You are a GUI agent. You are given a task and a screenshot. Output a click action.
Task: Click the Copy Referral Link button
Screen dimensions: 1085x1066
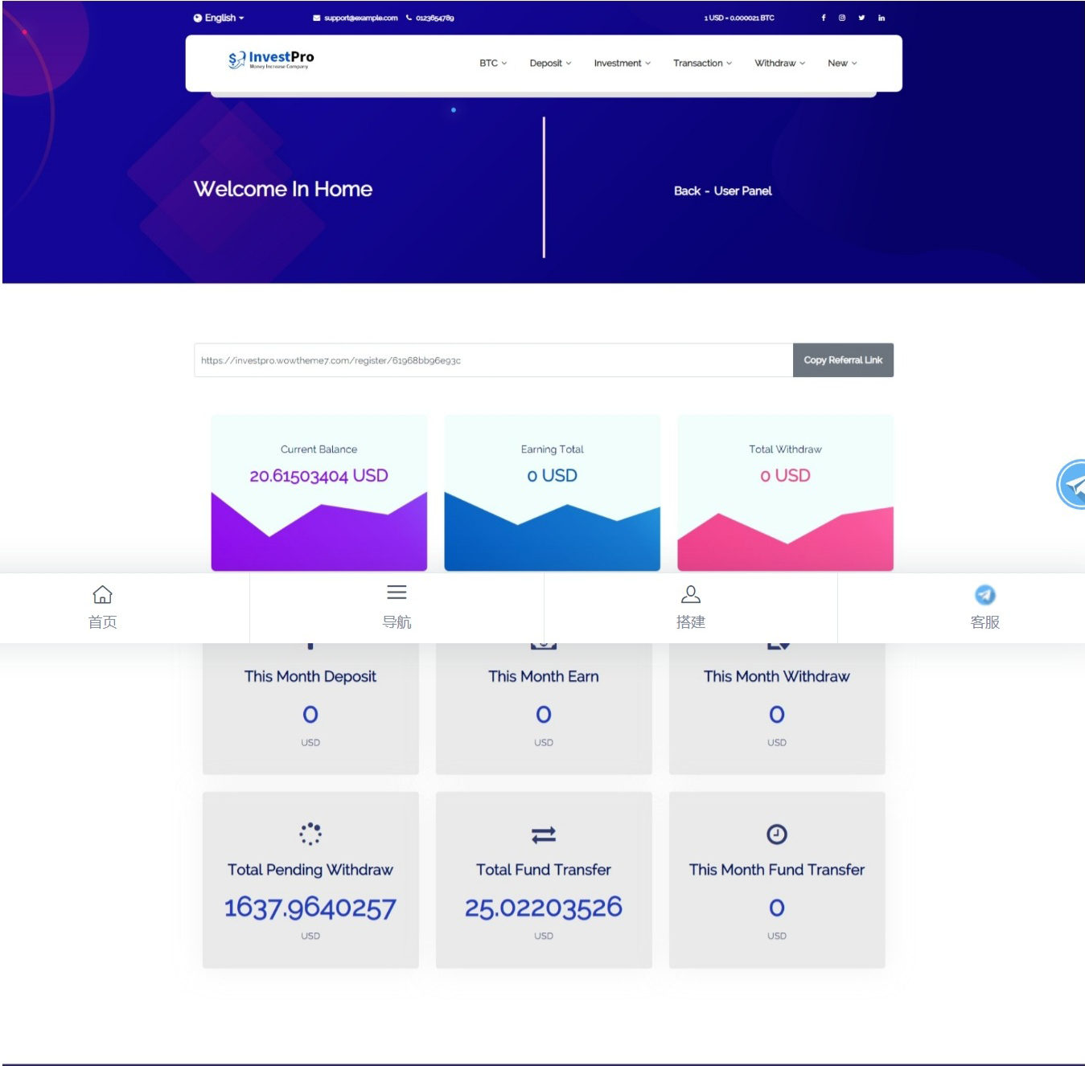tap(843, 360)
